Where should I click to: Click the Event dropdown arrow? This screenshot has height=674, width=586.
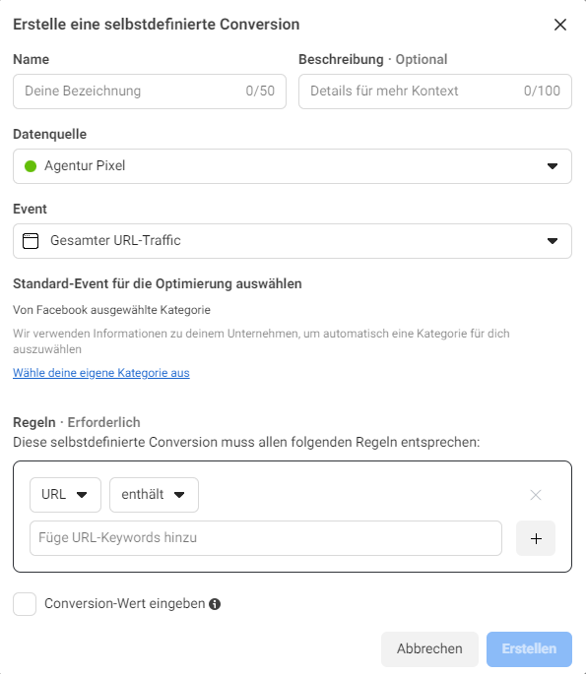point(553,241)
